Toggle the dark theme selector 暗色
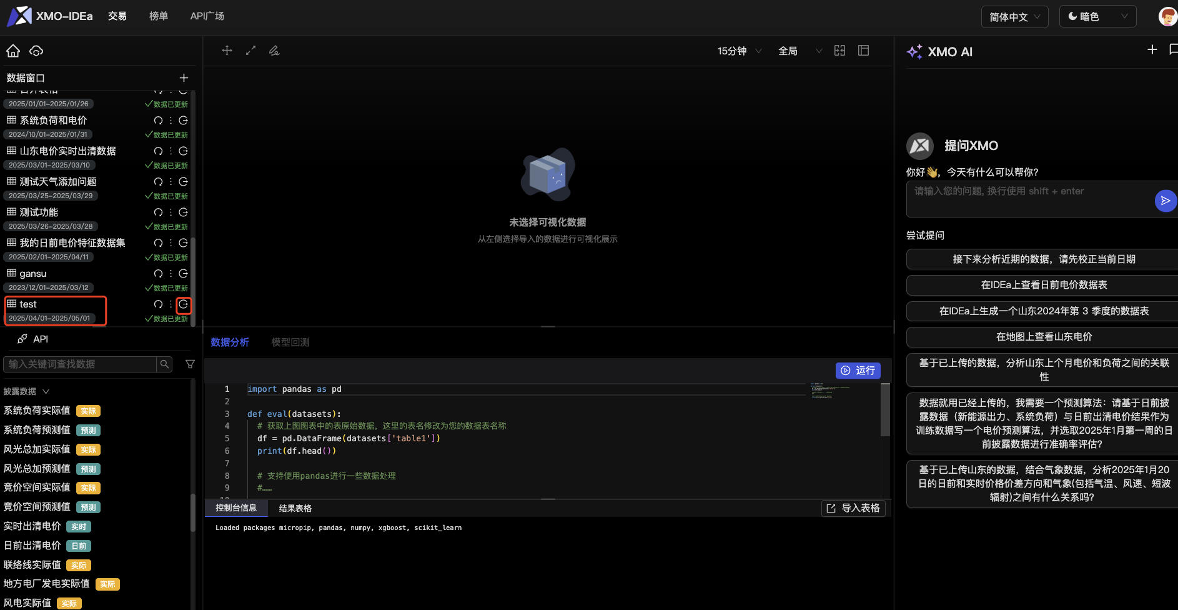 coord(1097,17)
